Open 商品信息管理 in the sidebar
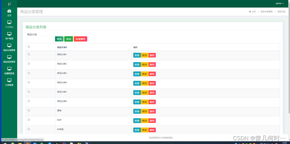Image resolution: width=290 pixels, height=144 pixels. coord(9,60)
